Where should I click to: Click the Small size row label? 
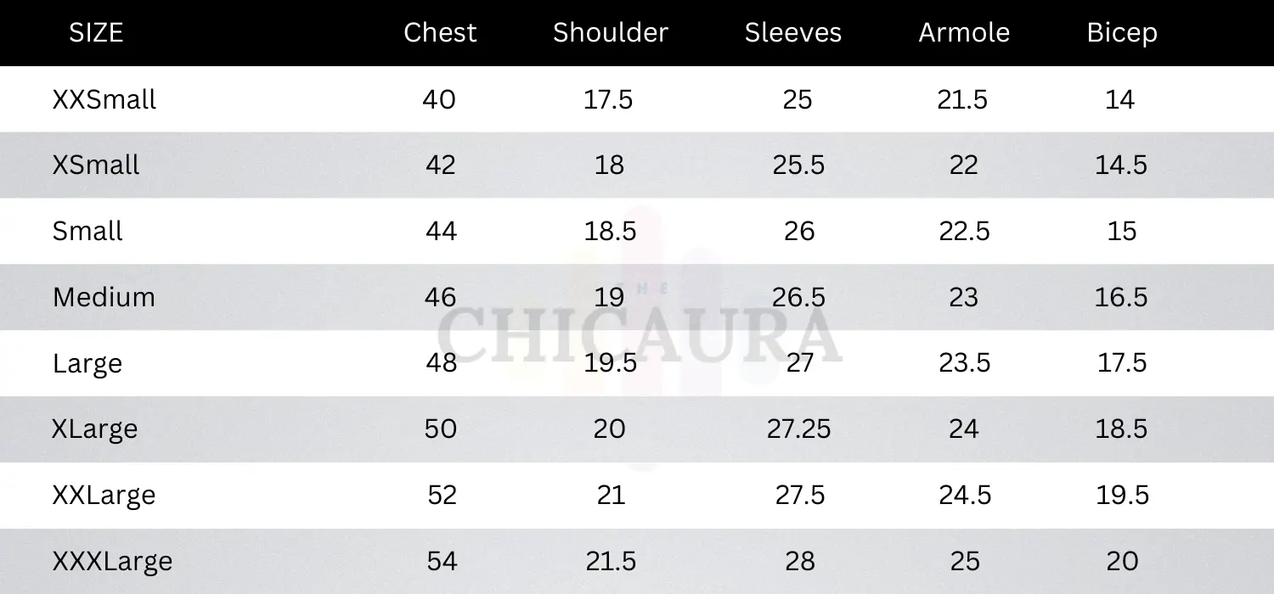coord(87,231)
